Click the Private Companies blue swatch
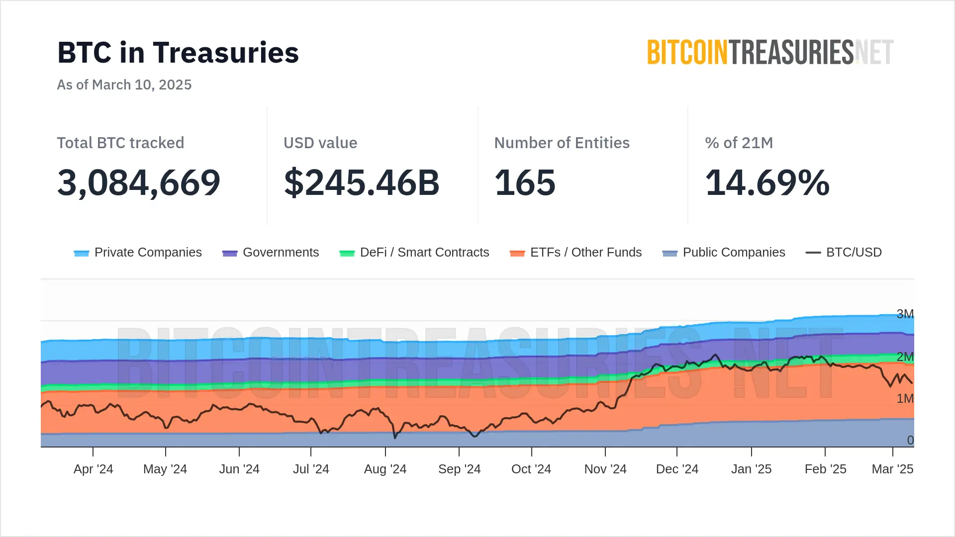 pyautogui.click(x=82, y=253)
